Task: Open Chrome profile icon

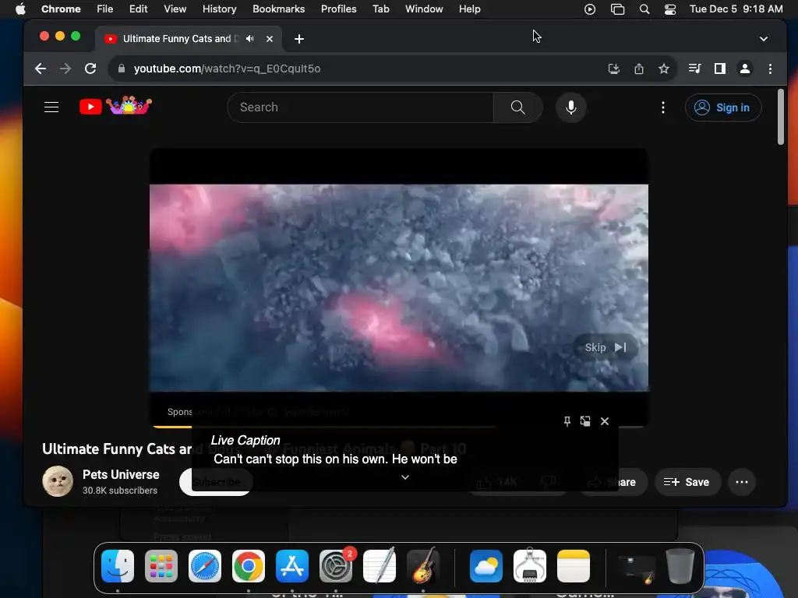Action: 744,69
